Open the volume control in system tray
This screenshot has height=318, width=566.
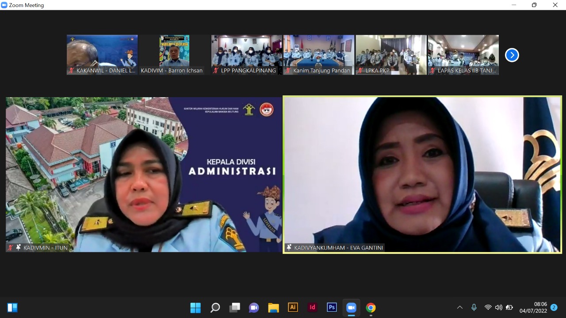(x=498, y=308)
